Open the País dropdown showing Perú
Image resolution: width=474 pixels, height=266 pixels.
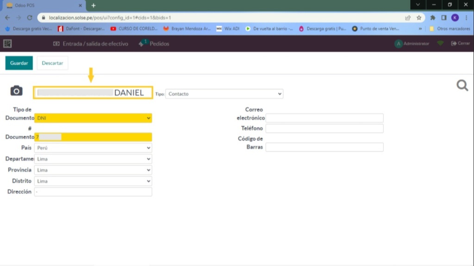click(93, 148)
